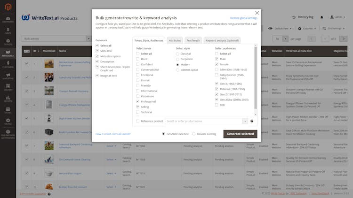This screenshot has height=198, width=353.
Task: Open the per page count dropdown
Action: tap(285, 39)
